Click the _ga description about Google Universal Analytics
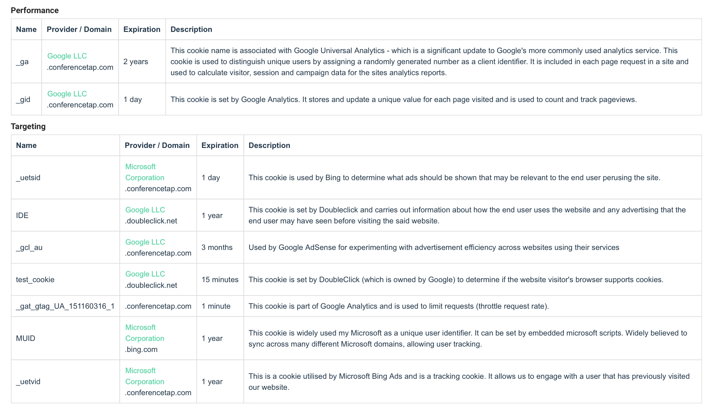Viewport: 712px width, 408px height. tap(429, 62)
